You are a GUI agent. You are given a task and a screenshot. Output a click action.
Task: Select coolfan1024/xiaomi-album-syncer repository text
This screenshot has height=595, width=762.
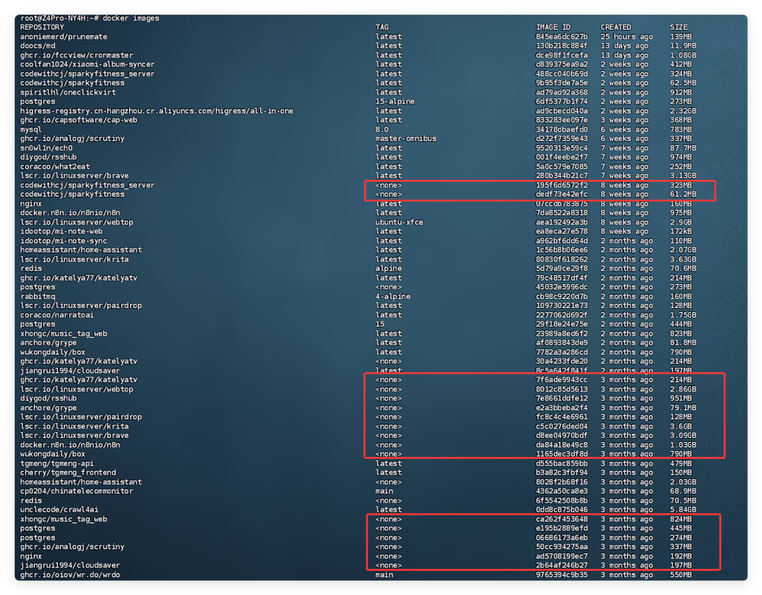[x=87, y=65]
